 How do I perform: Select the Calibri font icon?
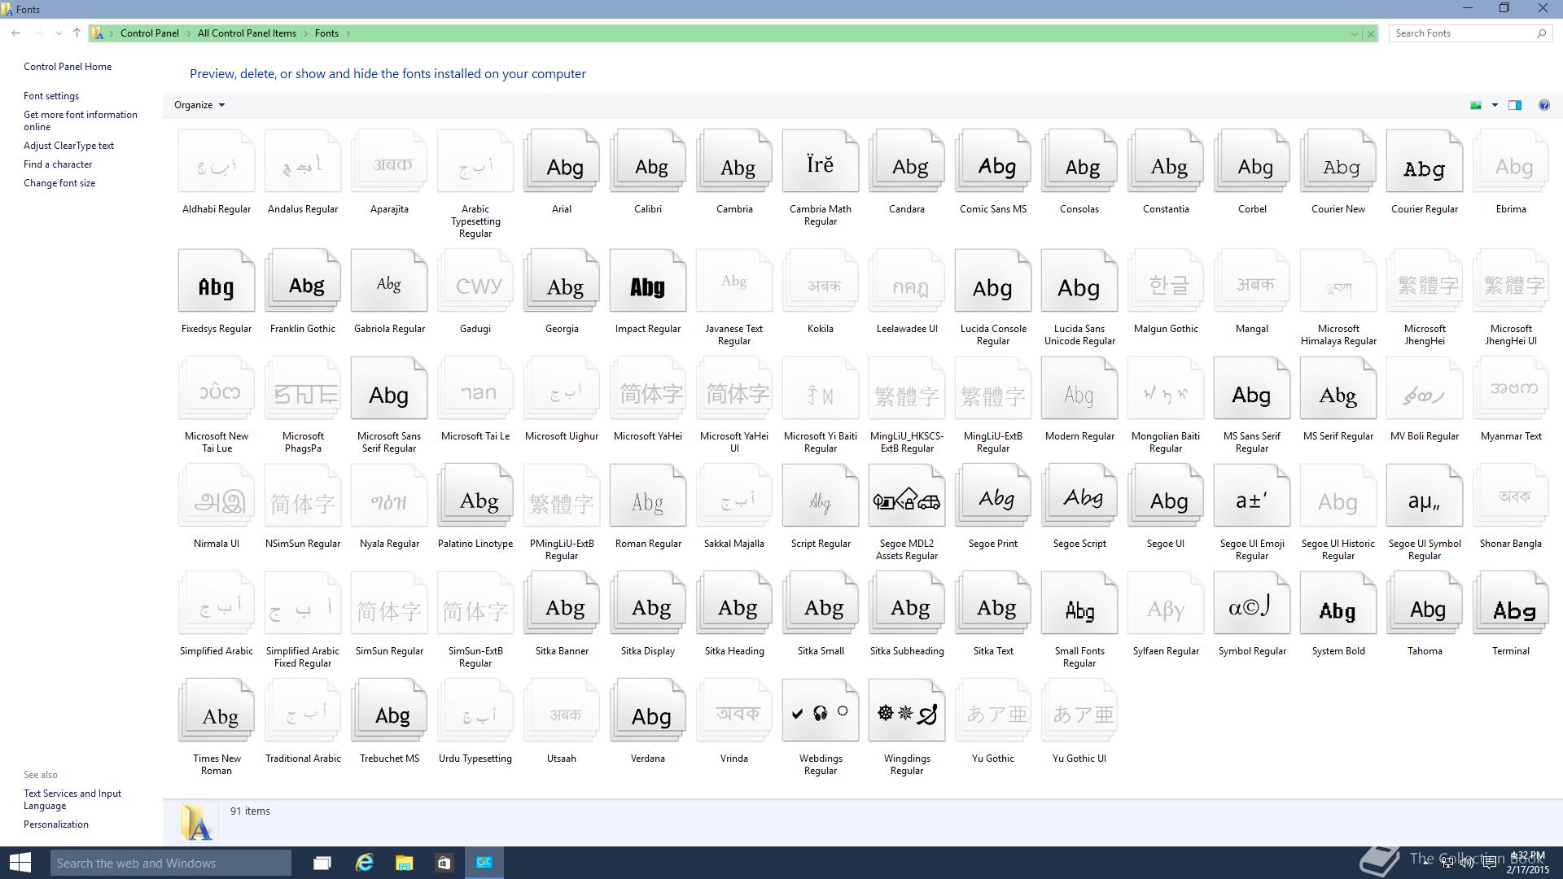[648, 161]
